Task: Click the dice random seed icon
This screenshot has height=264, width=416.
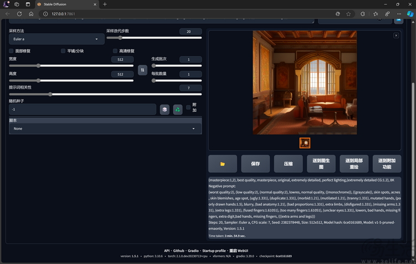Action: pyautogui.click(x=165, y=110)
